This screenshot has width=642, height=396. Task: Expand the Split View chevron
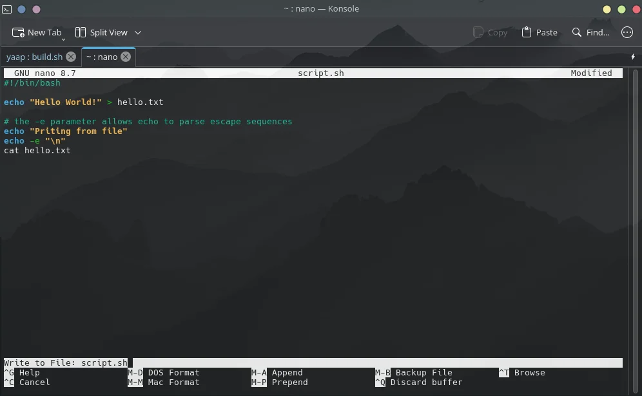[138, 32]
